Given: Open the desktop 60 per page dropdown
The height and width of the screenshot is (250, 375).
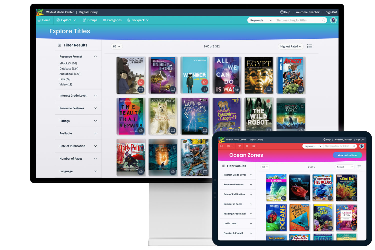Looking at the screenshot, I should coord(116,46).
